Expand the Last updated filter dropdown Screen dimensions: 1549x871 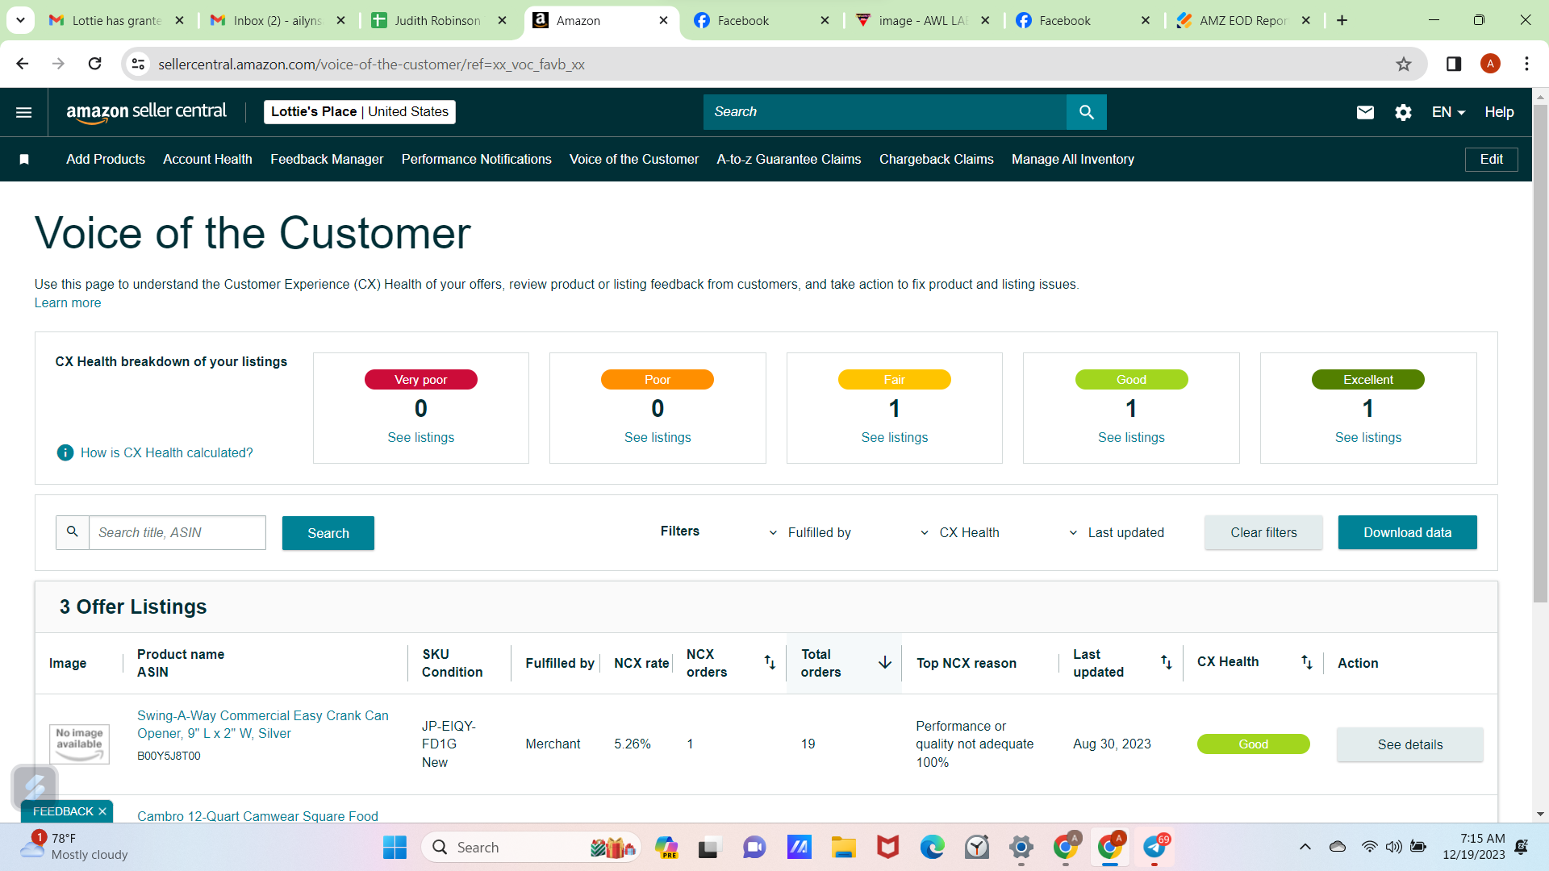click(1116, 532)
